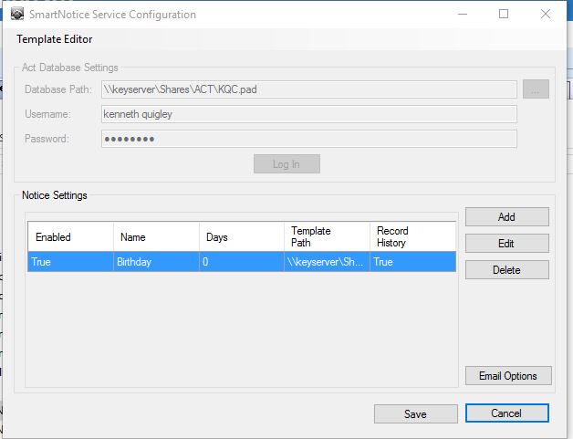
Task: Save the configuration
Action: tap(415, 413)
